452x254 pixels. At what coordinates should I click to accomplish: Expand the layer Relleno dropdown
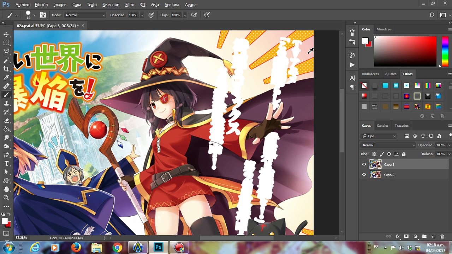tap(449, 154)
